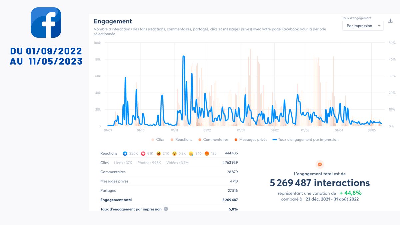Toggle the Messages privés legend entry
The image size is (400, 225).
coord(248,140)
